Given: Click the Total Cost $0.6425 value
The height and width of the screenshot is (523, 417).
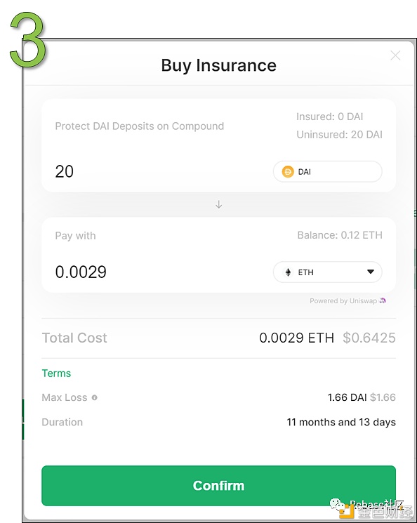Looking at the screenshot, I should (x=369, y=338).
